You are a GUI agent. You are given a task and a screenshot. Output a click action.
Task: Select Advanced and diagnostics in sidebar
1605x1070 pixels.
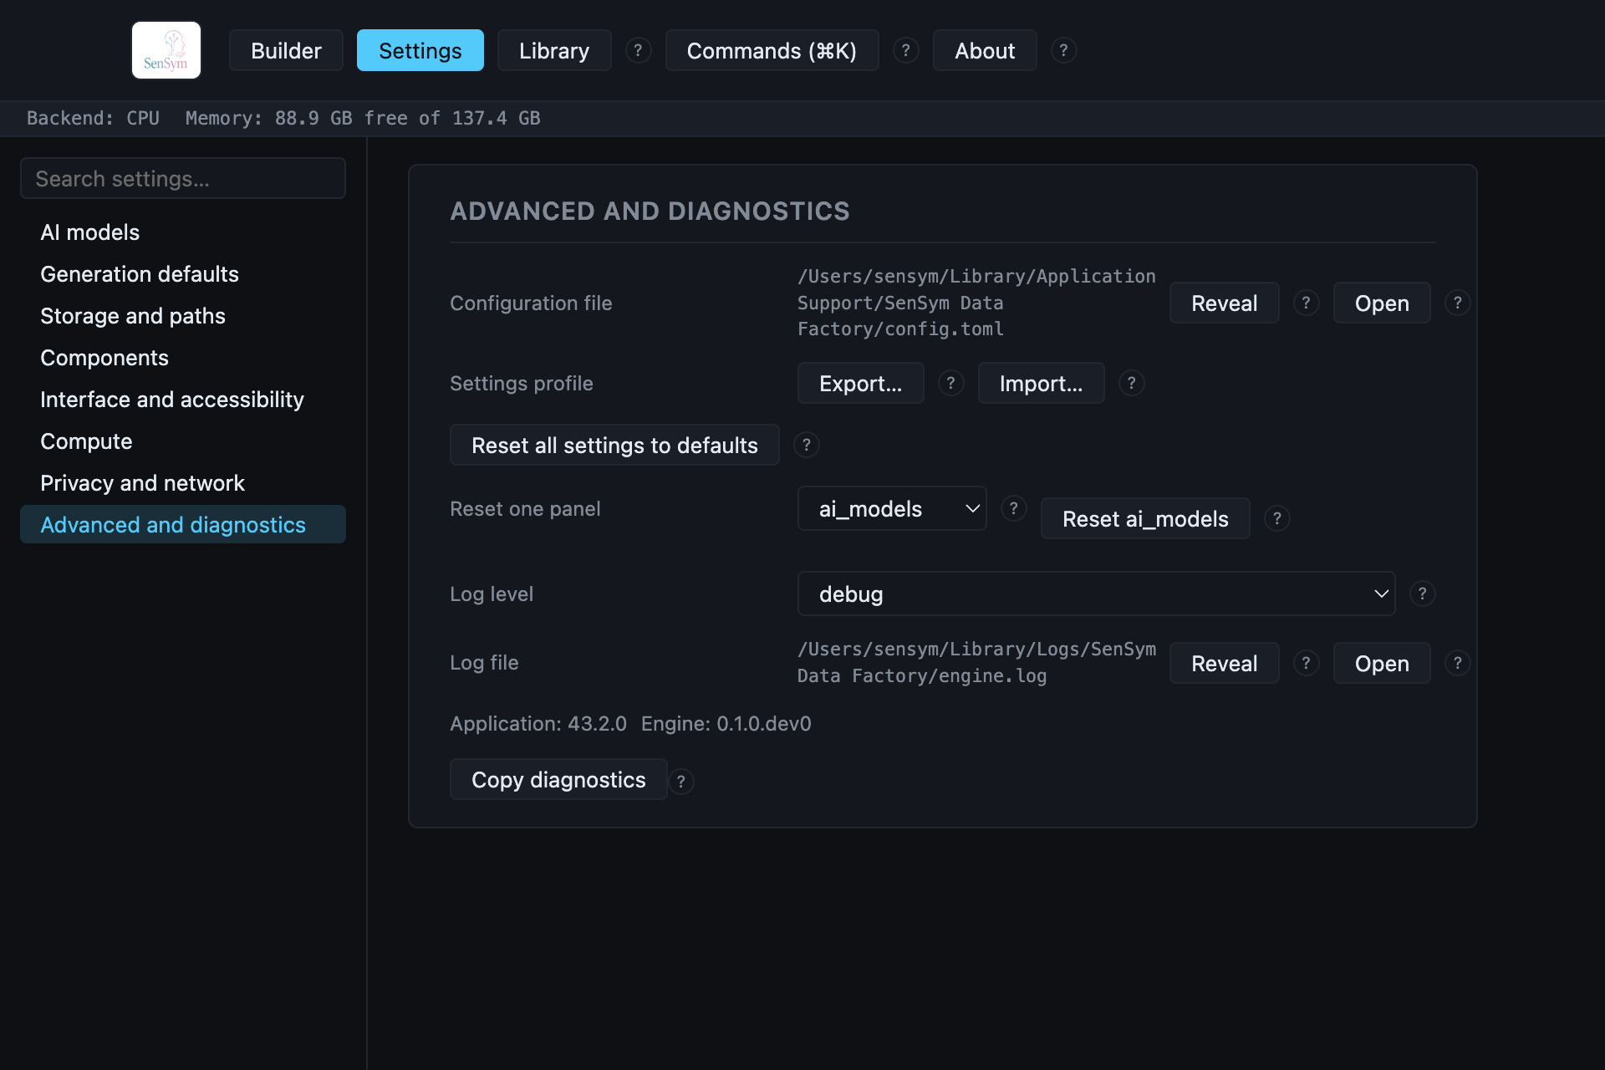tap(183, 524)
